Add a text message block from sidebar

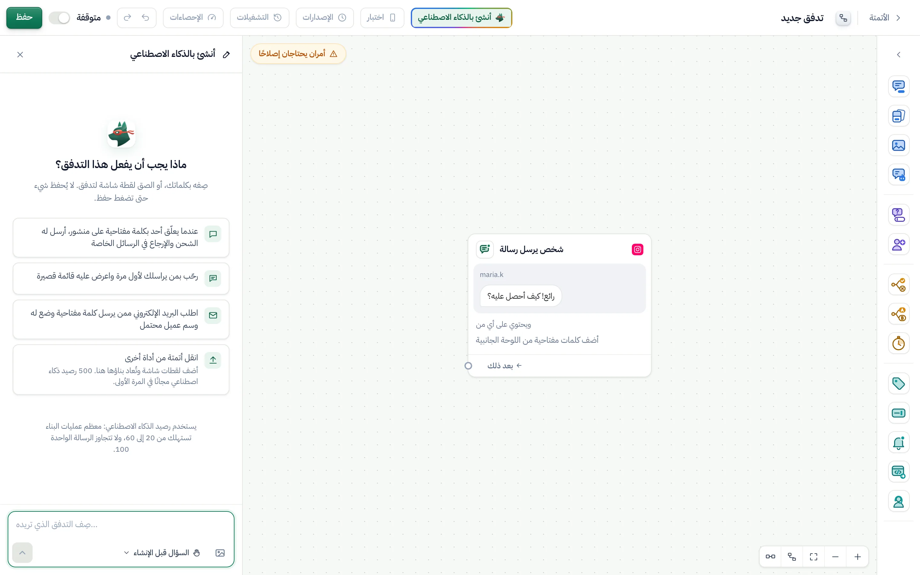[898, 86]
